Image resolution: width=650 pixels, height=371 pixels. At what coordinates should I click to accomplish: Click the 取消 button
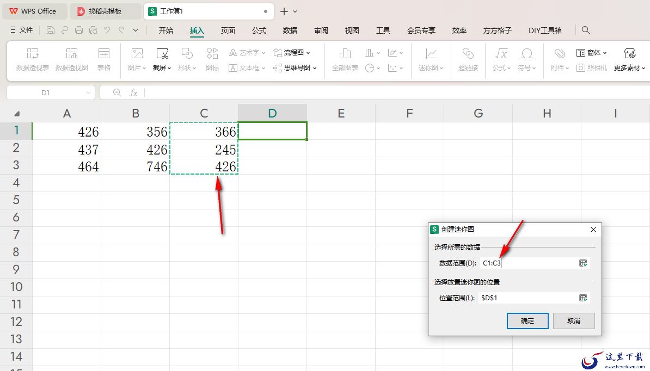(x=574, y=321)
